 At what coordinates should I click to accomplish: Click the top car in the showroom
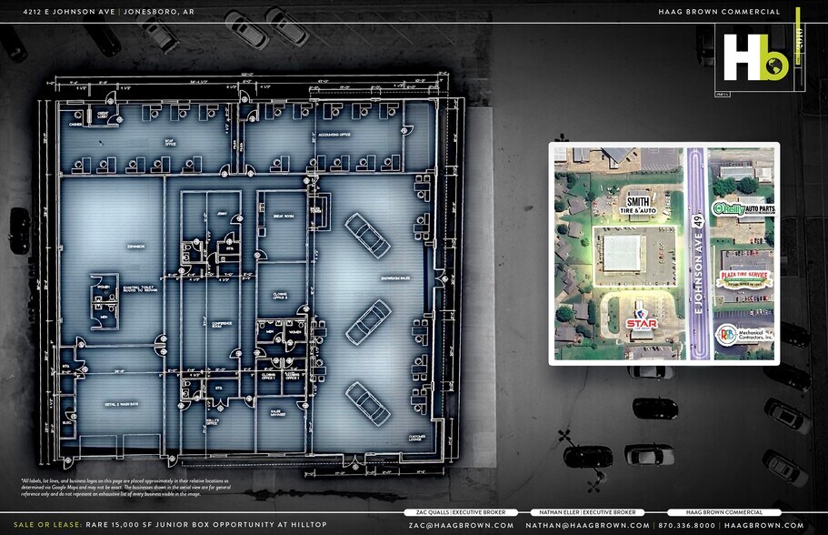(367, 235)
